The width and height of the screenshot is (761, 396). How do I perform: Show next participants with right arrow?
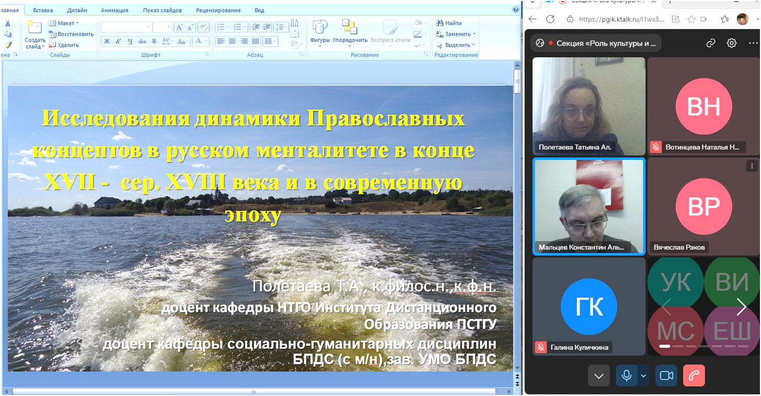click(741, 307)
